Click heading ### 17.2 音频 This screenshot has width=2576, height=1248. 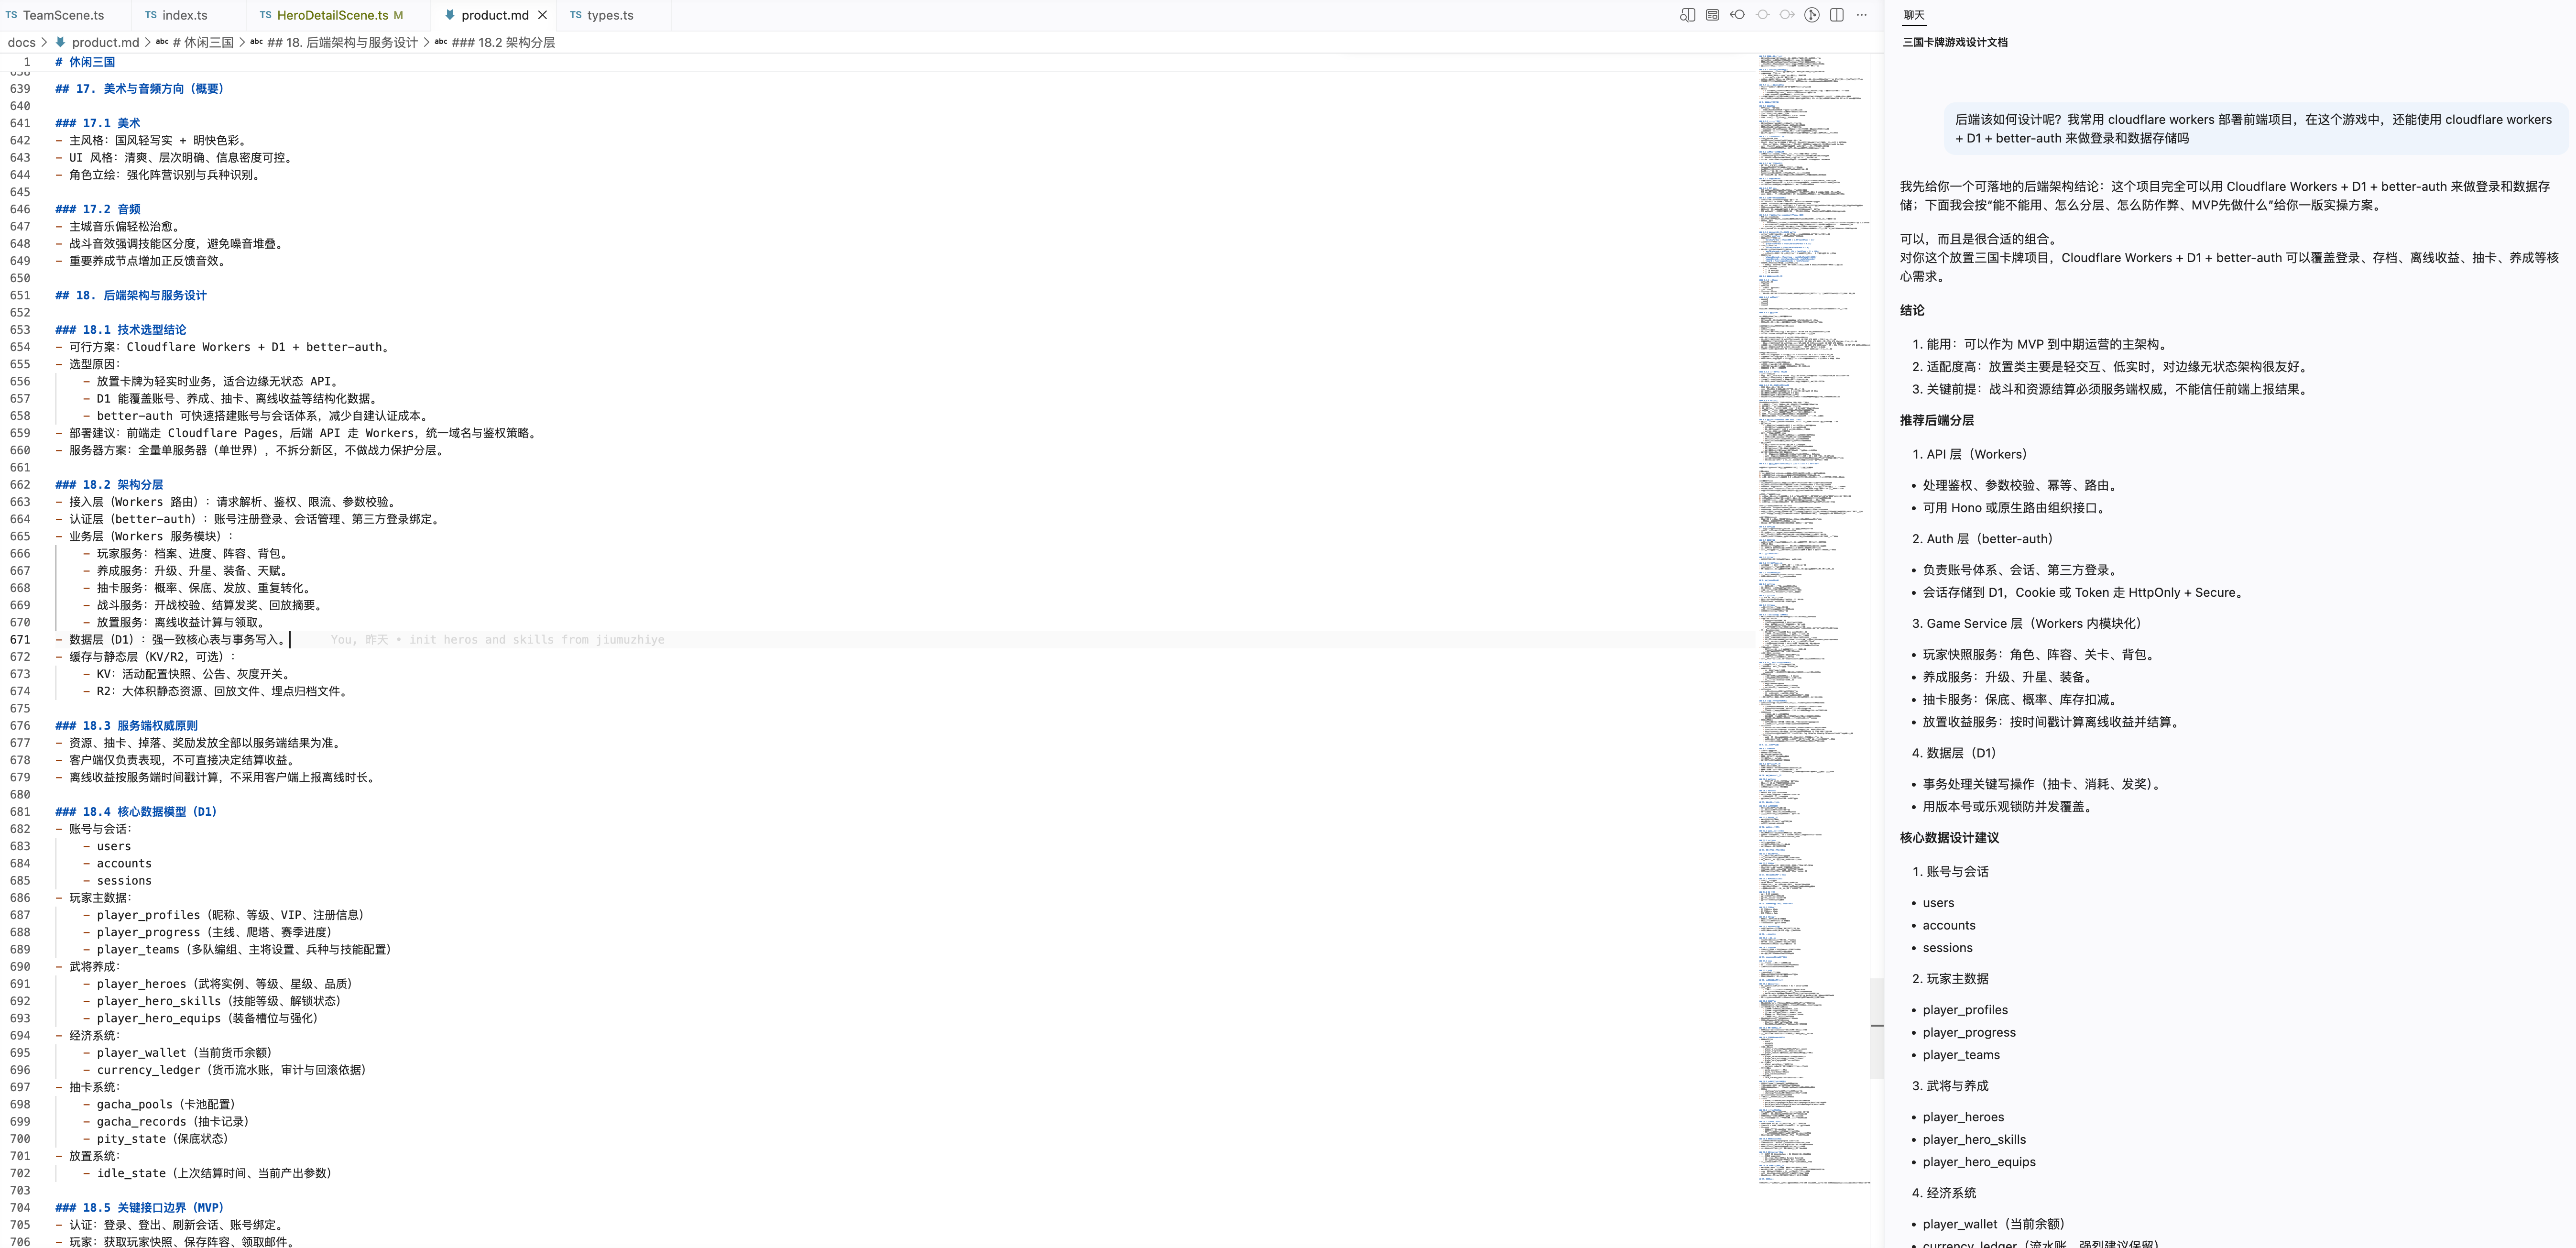pyautogui.click(x=98, y=209)
